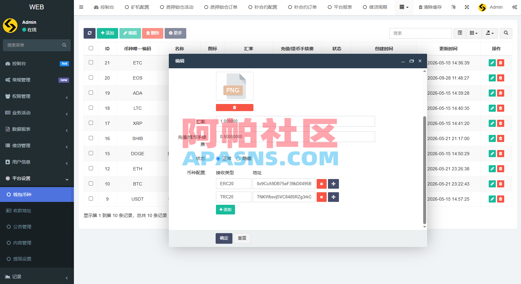
Task: Click red delete icon for EOS row
Action: pos(501,78)
